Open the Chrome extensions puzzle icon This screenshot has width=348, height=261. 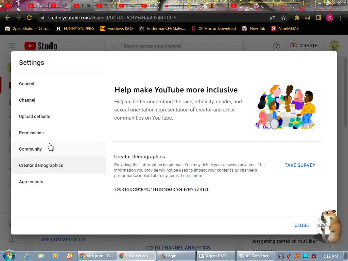click(297, 18)
